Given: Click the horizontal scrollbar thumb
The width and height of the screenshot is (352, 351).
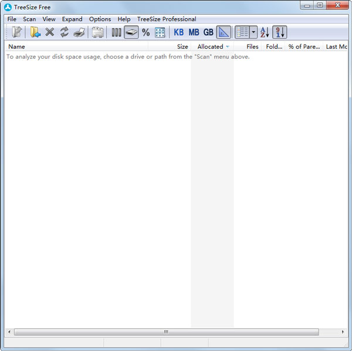Looking at the screenshot, I should click(167, 332).
